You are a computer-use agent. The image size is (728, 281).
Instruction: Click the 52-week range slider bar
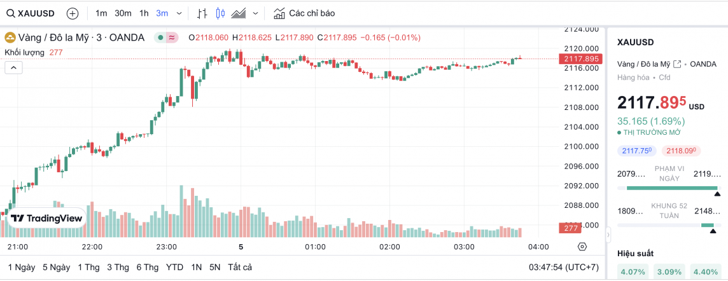click(668, 225)
